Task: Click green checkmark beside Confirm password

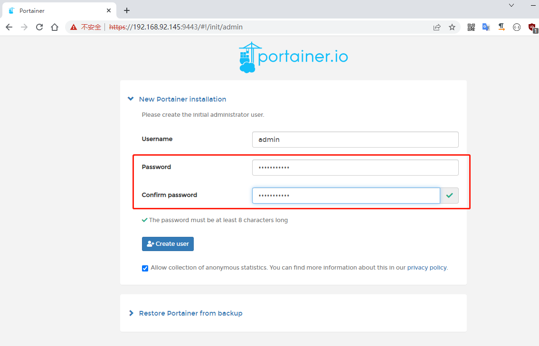Action: click(449, 196)
